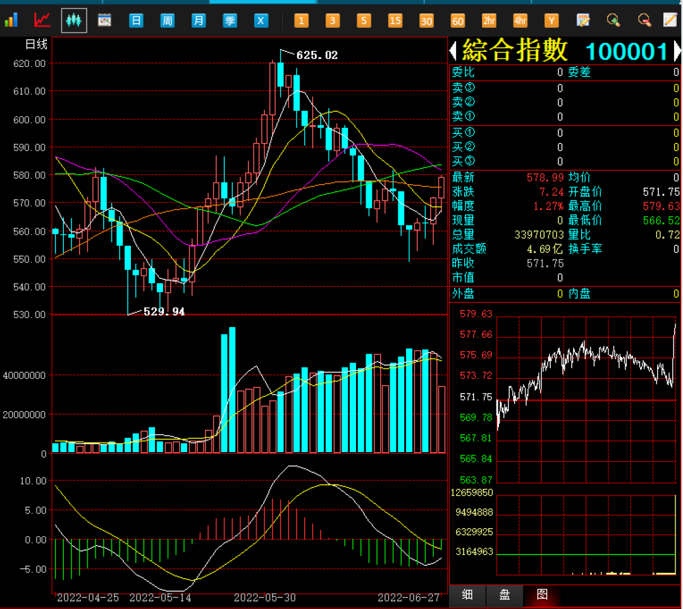Click the 40000000 volume axis label
The height and width of the screenshot is (609, 683).
(x=24, y=376)
